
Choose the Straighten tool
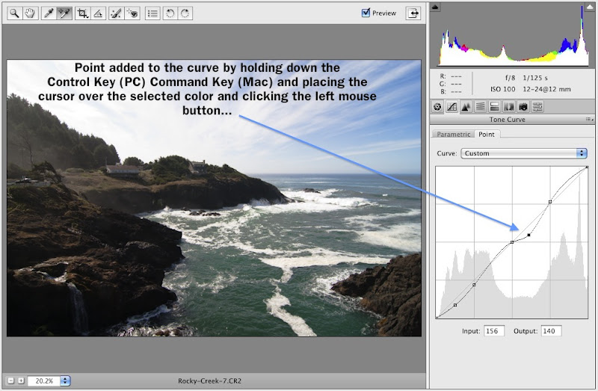pyautogui.click(x=98, y=13)
